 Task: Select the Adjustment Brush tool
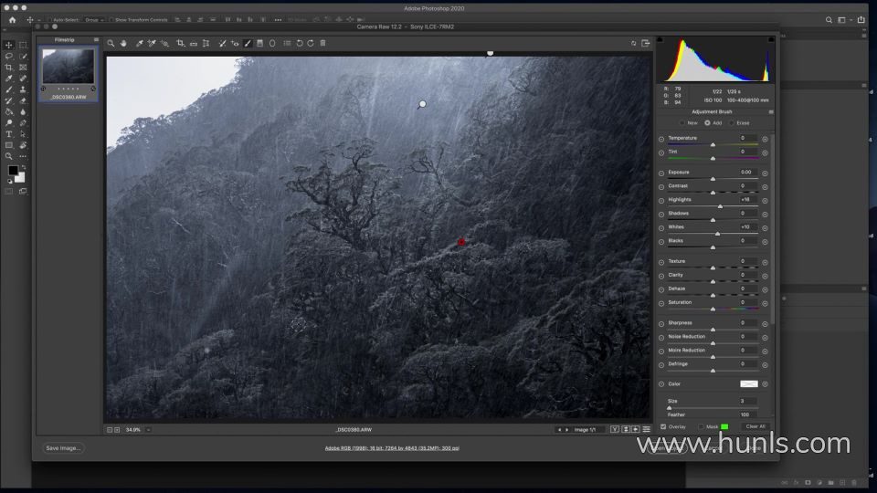coord(248,43)
